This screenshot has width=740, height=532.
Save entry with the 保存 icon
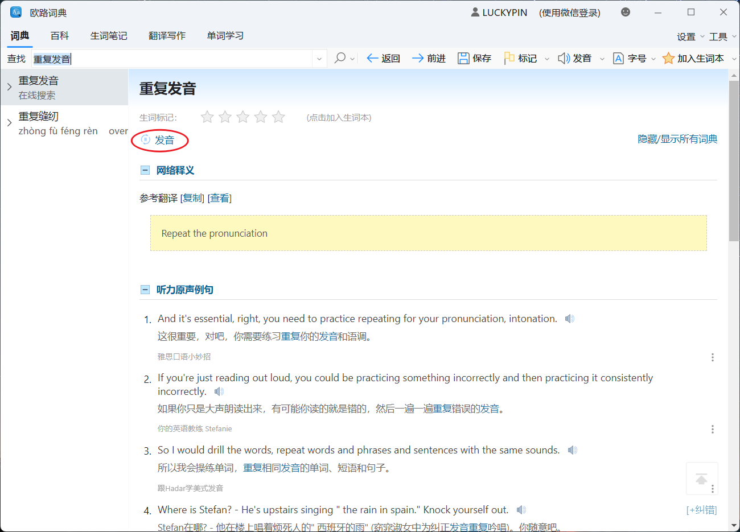pyautogui.click(x=474, y=58)
